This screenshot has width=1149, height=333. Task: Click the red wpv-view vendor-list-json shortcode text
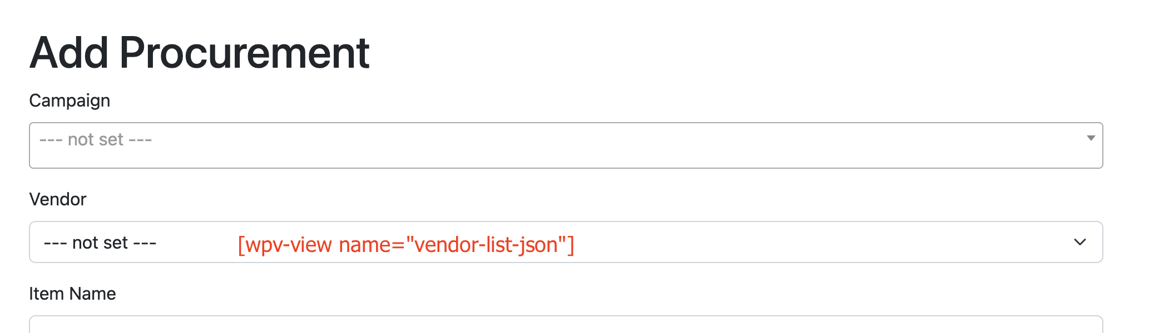tap(406, 245)
